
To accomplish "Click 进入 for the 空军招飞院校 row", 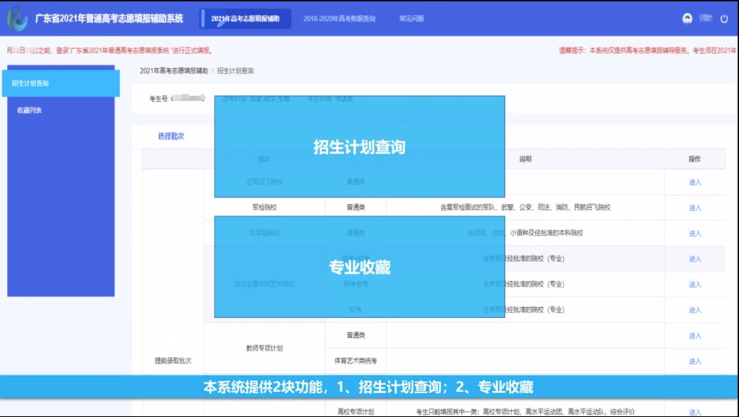I will tap(695, 182).
